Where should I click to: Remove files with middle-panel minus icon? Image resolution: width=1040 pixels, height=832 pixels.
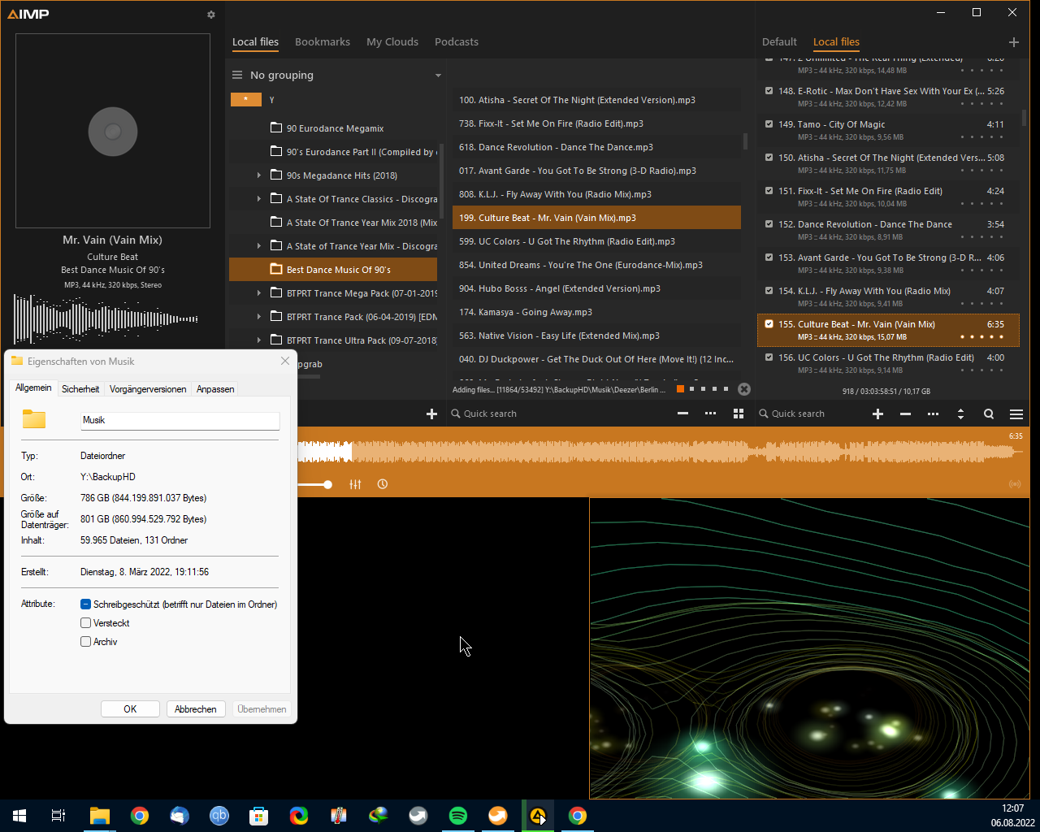pyautogui.click(x=682, y=414)
